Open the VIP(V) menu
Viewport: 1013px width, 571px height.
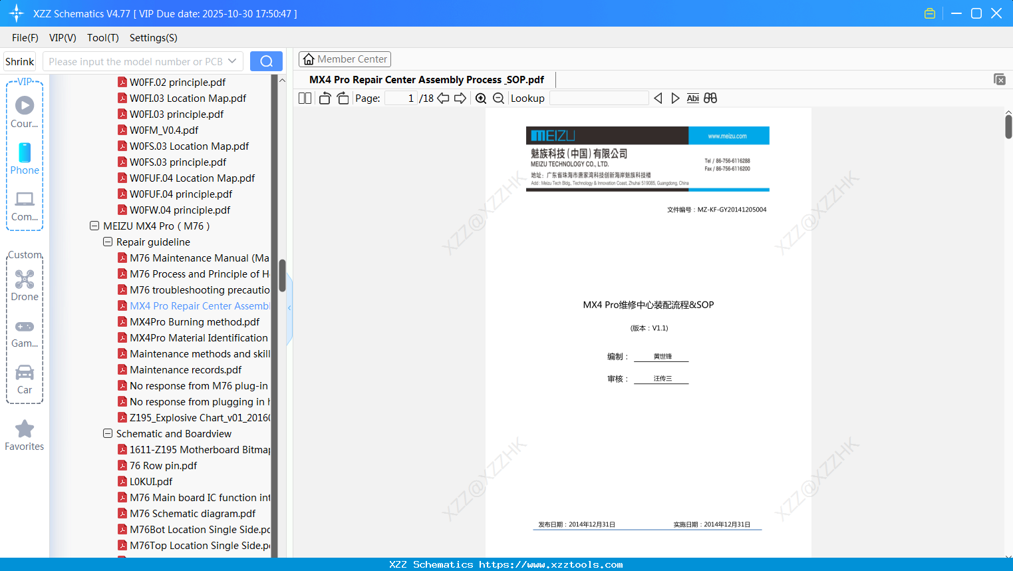click(x=62, y=38)
